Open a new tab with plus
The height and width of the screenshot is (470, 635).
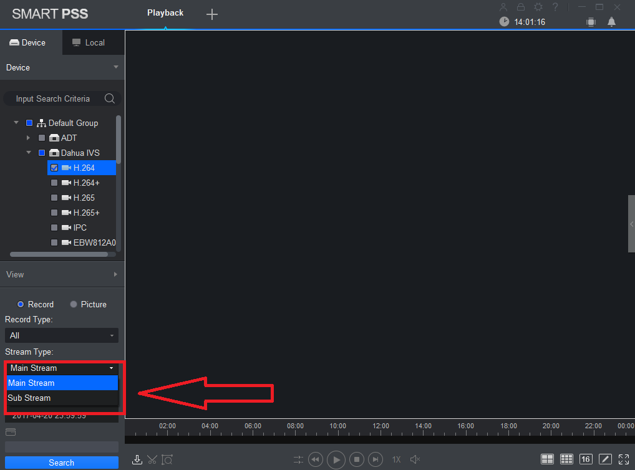[x=212, y=14]
